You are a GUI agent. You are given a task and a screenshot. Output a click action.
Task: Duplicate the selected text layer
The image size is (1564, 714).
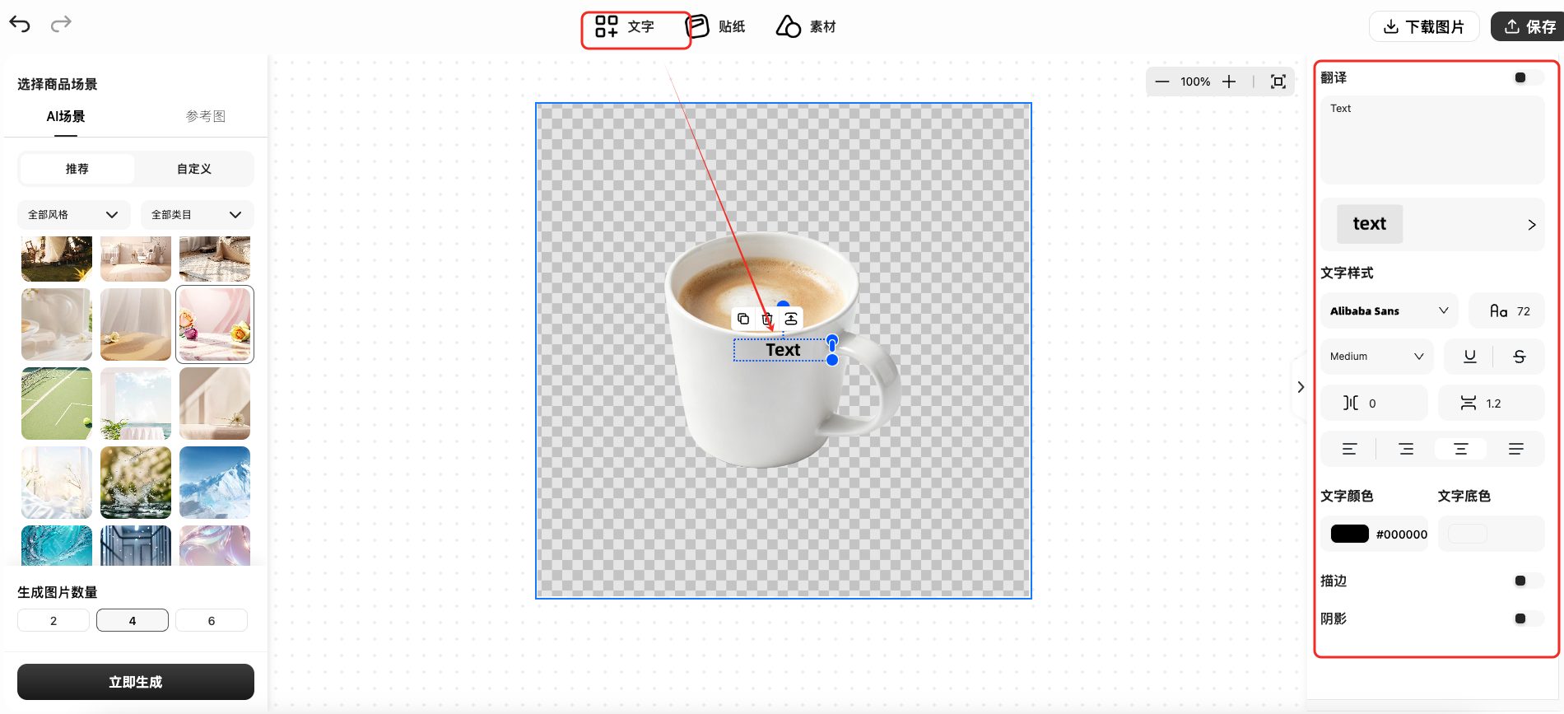pos(743,319)
